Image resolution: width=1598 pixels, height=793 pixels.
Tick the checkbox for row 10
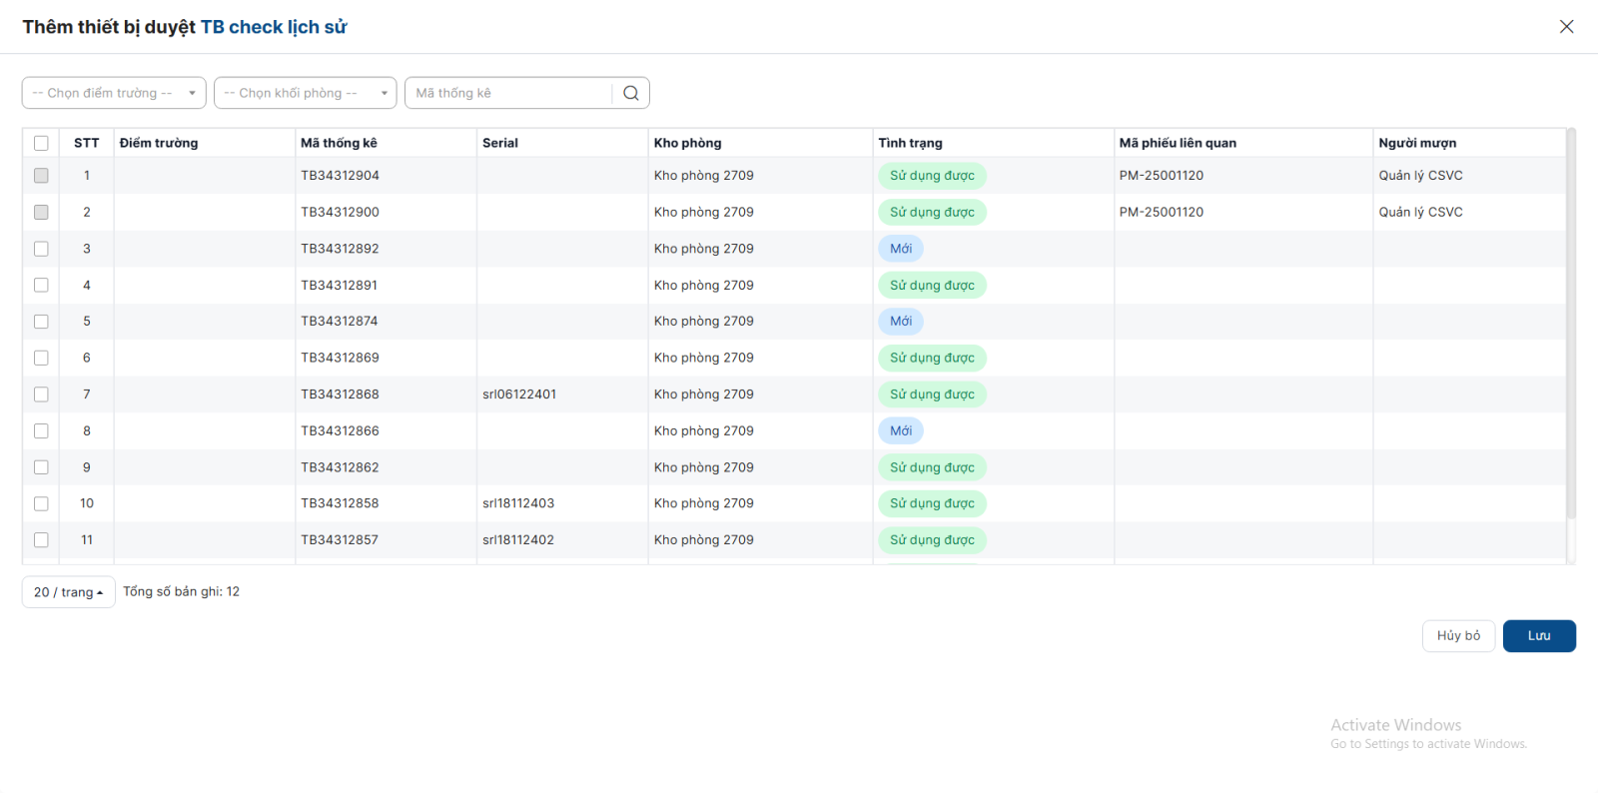[41, 503]
